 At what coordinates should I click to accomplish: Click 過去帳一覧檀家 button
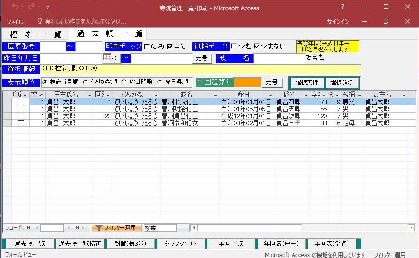pos(80,243)
